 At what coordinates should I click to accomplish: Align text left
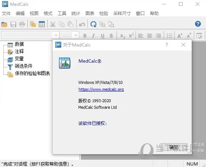141,36
